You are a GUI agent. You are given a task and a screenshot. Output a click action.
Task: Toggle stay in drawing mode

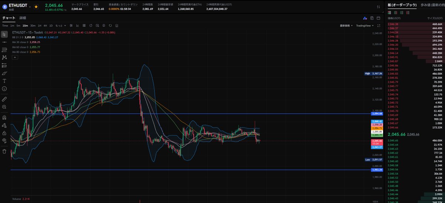pyautogui.click(x=4, y=125)
